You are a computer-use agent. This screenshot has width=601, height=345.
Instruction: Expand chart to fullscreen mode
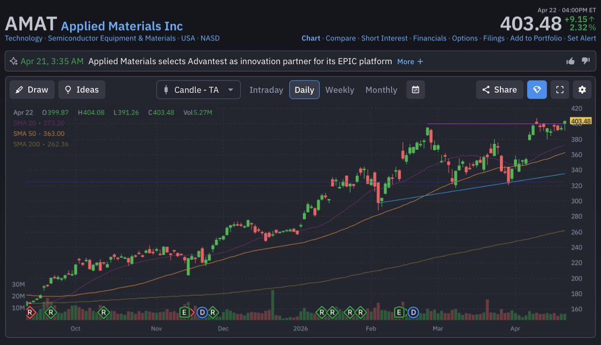(x=559, y=90)
